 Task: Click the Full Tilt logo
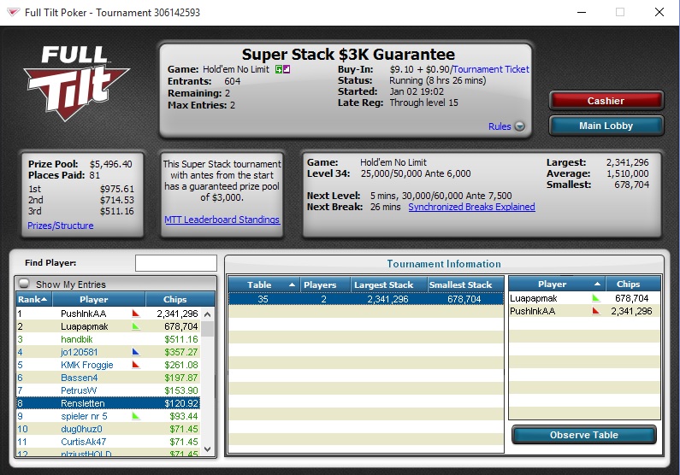[77, 84]
